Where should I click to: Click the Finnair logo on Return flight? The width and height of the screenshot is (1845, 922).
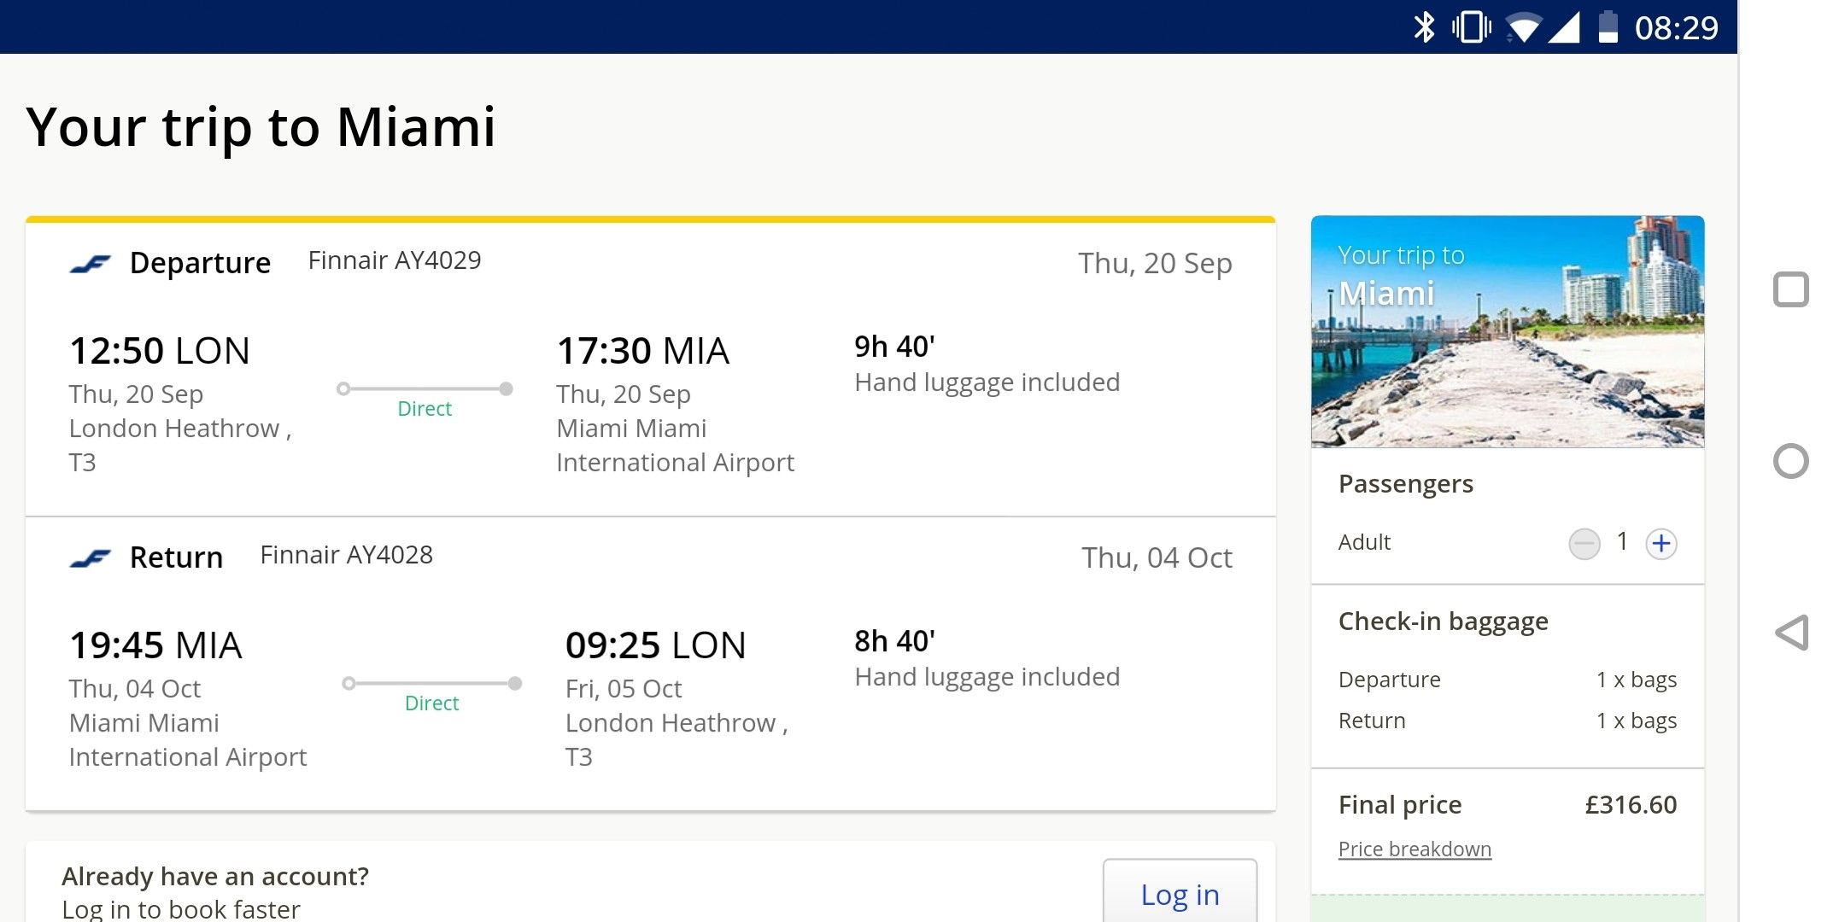[93, 555]
